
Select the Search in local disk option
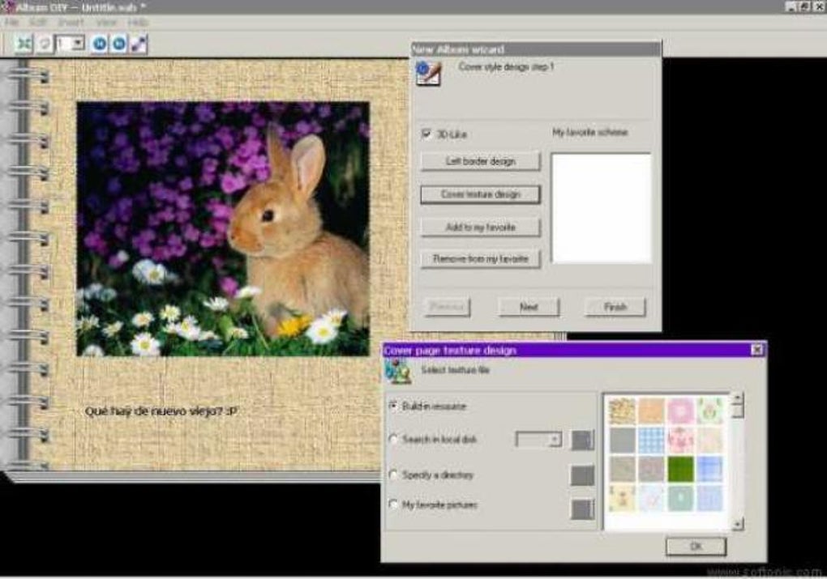(394, 439)
